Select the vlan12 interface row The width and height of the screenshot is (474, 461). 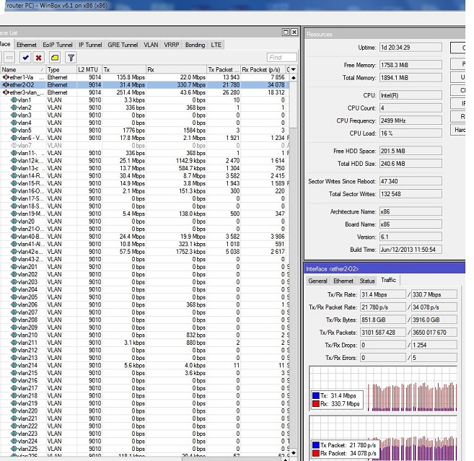click(144, 160)
